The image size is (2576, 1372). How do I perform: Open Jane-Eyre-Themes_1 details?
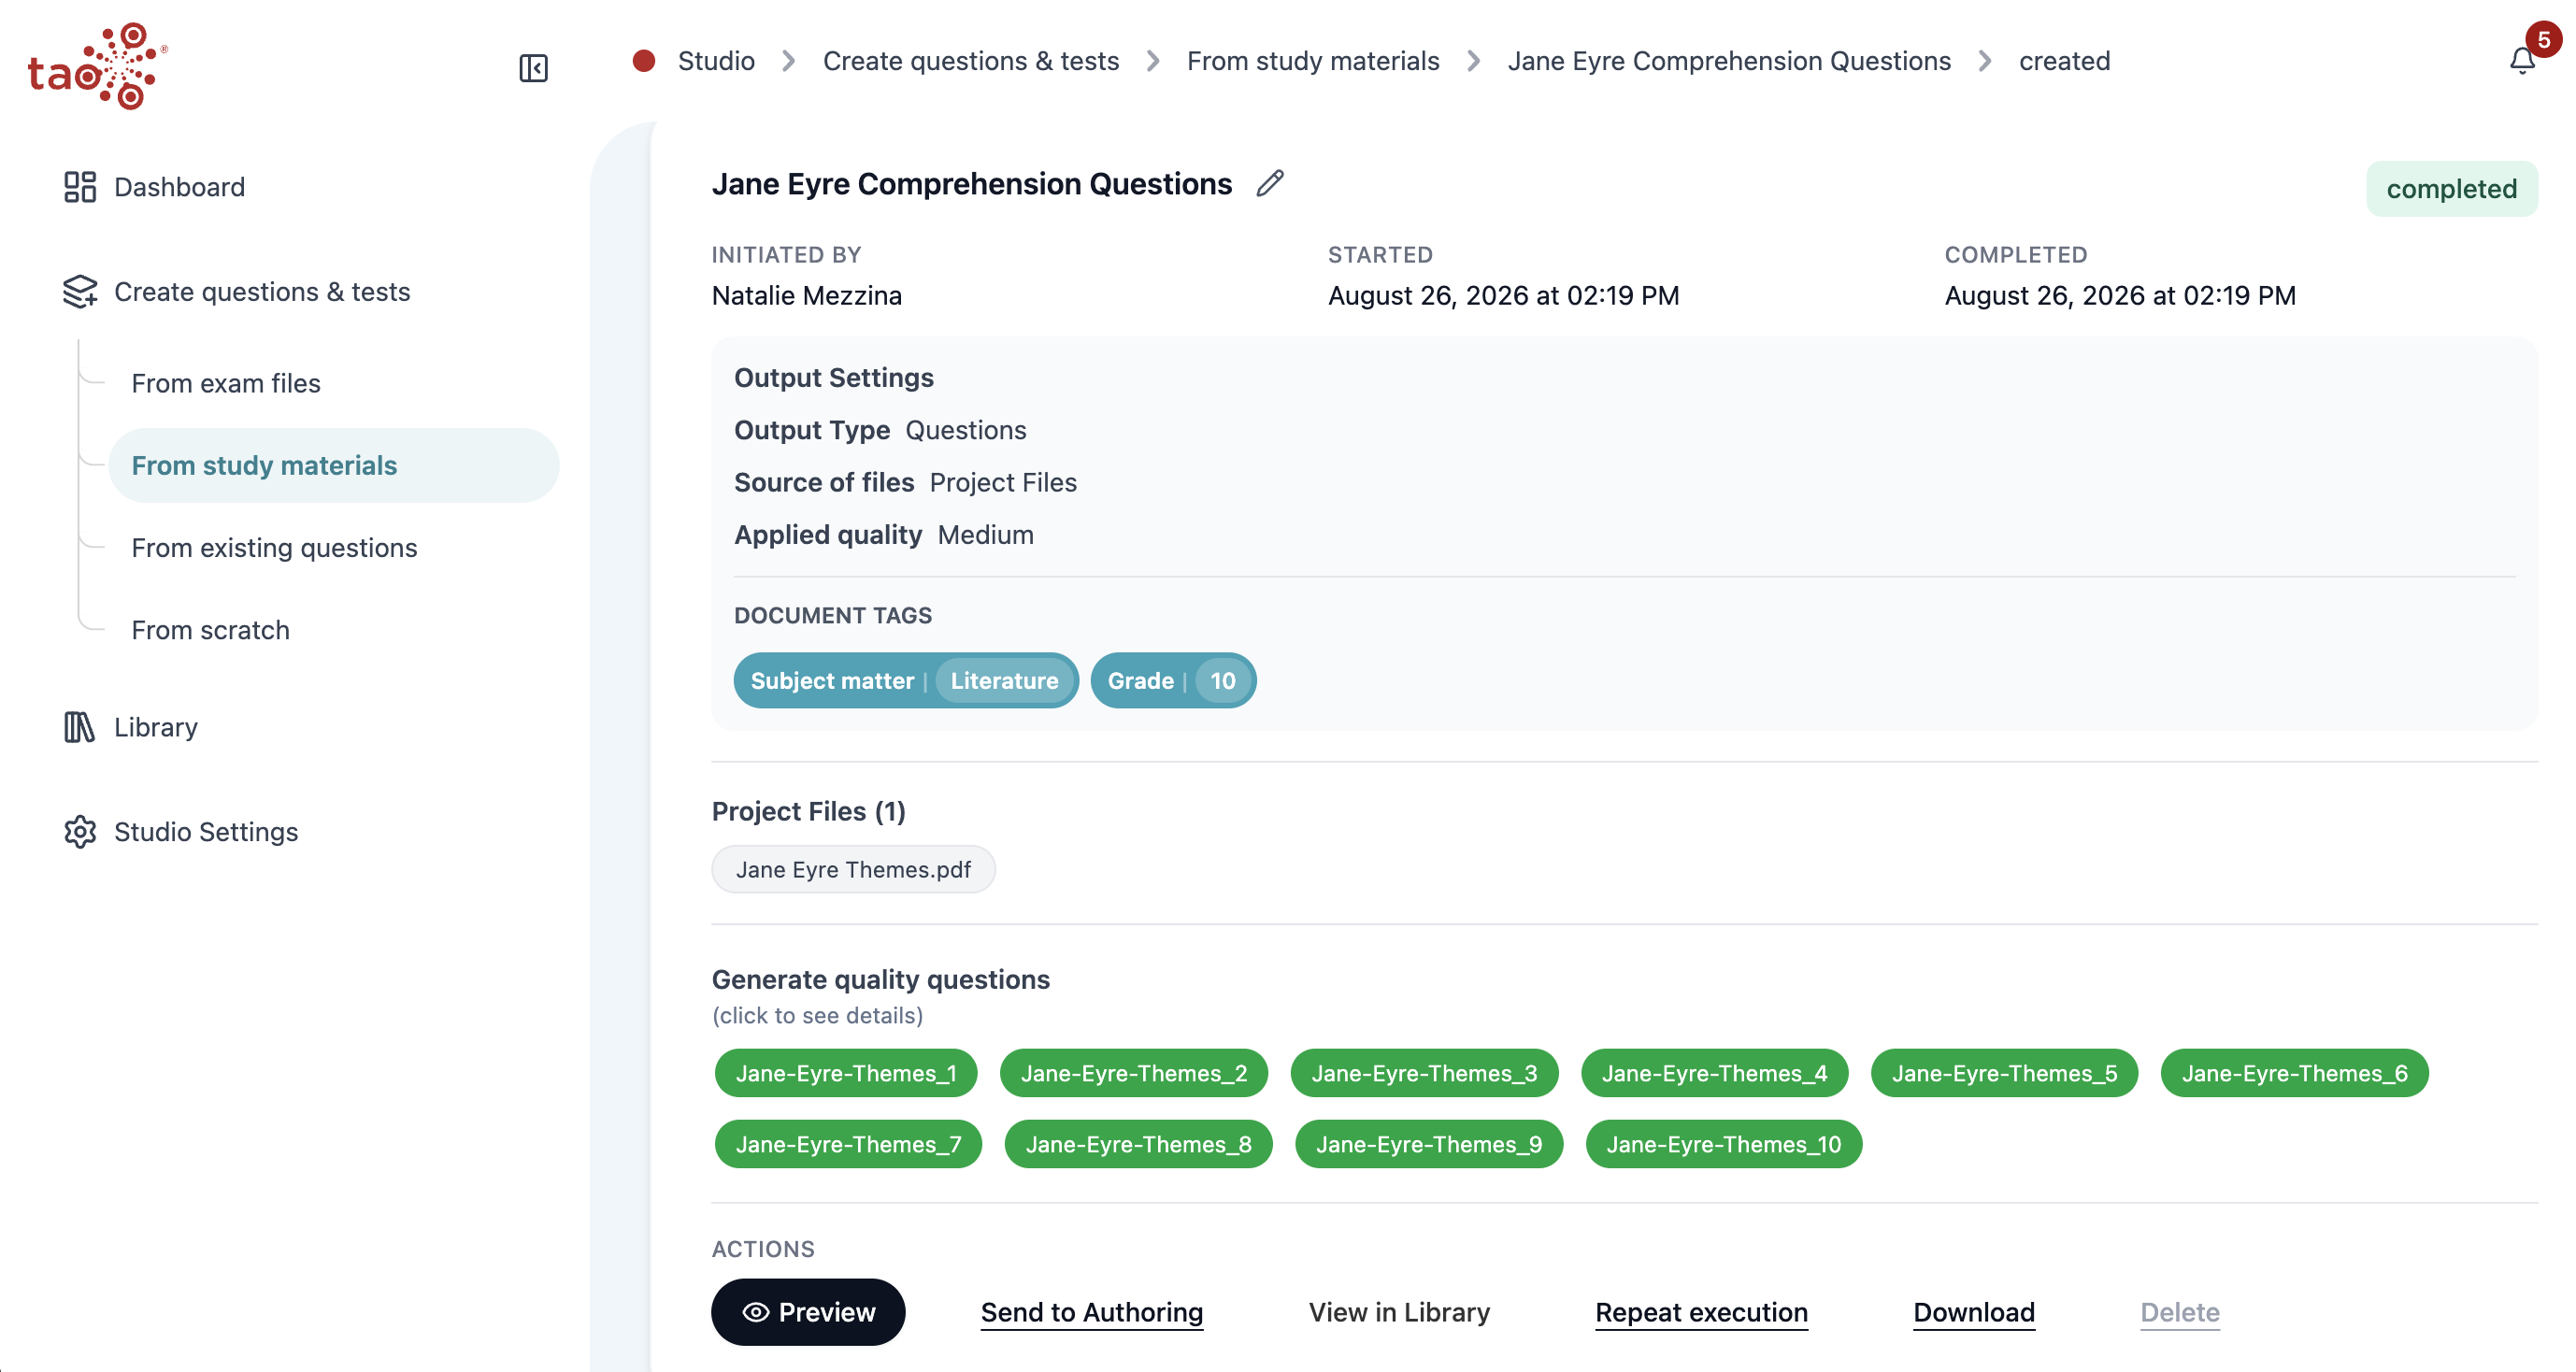point(846,1073)
